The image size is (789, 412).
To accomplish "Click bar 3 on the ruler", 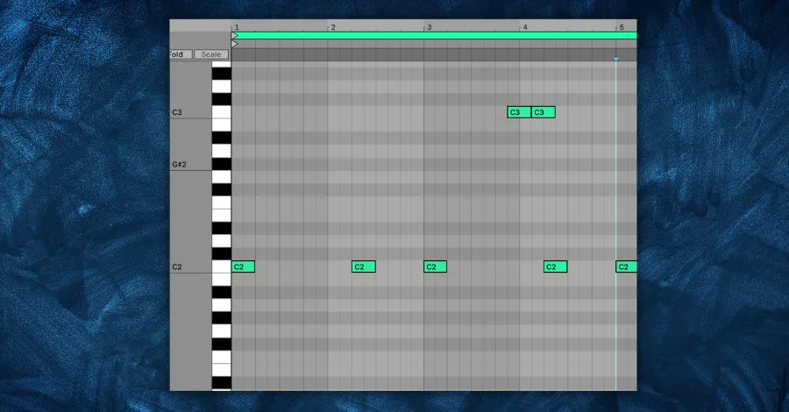I will pyautogui.click(x=430, y=27).
